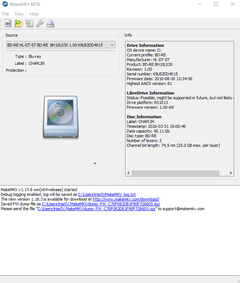Click the Type: Blu-ray value
240x283 pixels.
point(35,56)
